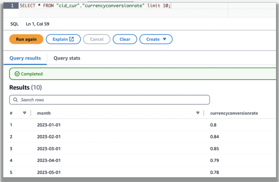Select the 0.8 conversion rate cell
Viewport: 279px width, 182px height.
click(x=213, y=125)
